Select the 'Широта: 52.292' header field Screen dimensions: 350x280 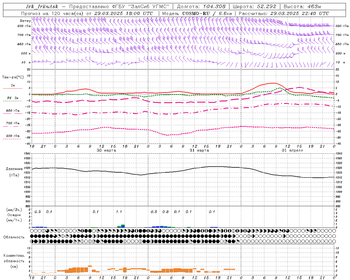(255, 7)
